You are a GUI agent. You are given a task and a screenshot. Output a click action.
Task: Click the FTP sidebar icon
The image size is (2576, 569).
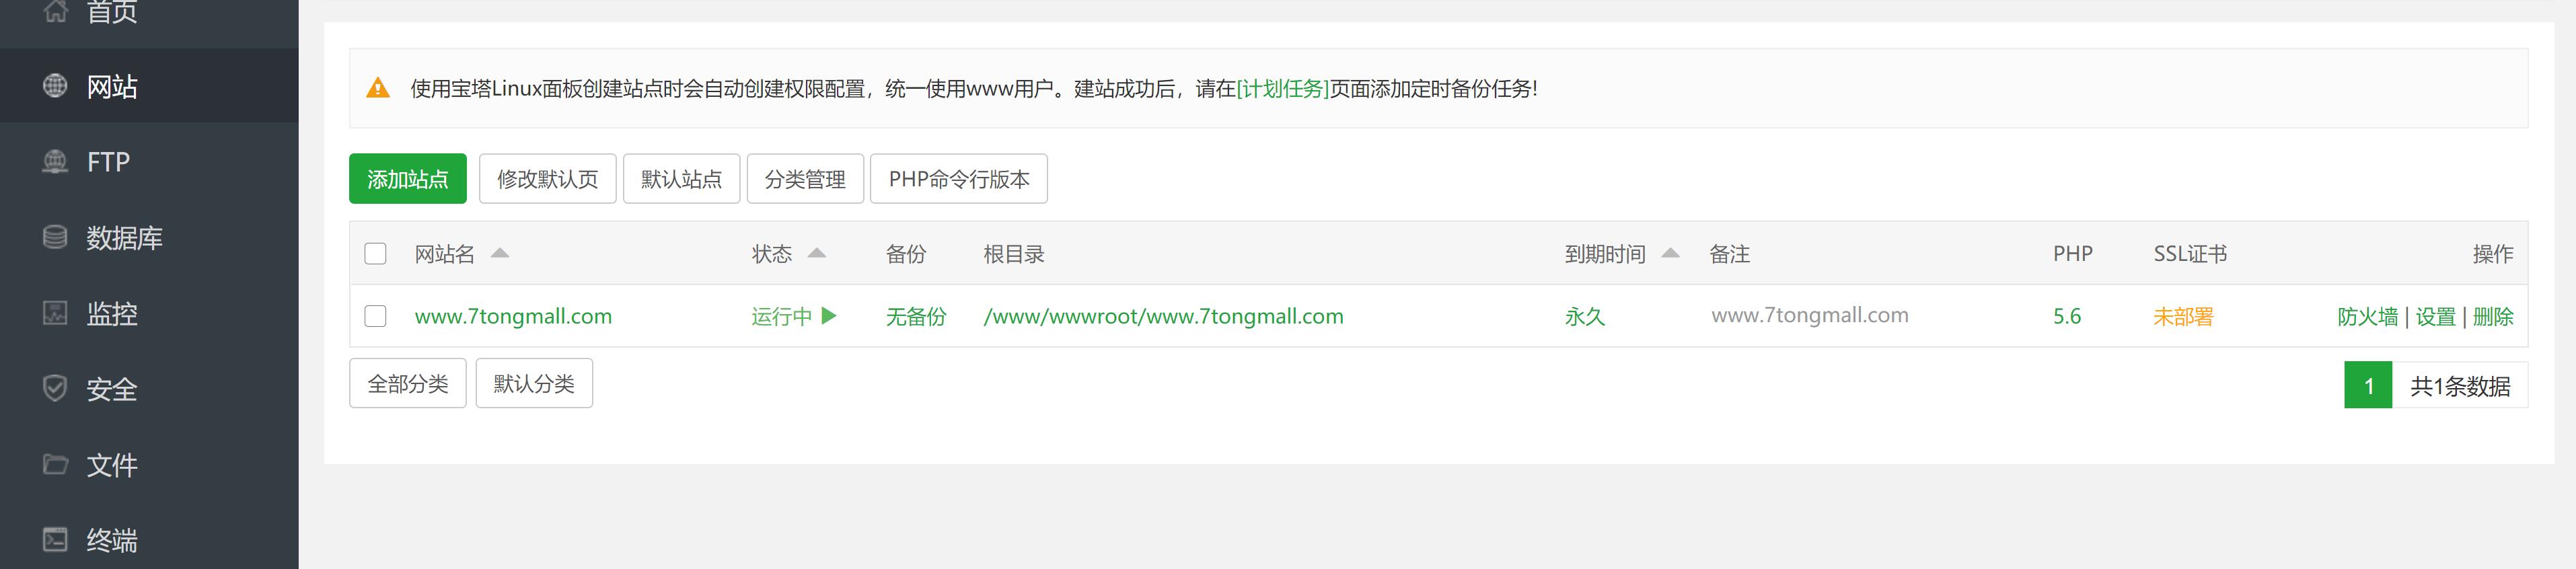[x=55, y=162]
